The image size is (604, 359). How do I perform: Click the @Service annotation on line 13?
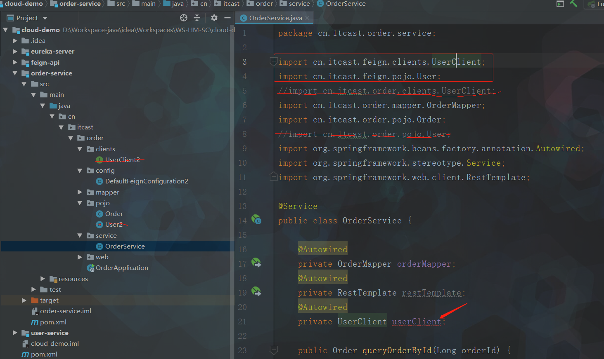[x=298, y=206]
